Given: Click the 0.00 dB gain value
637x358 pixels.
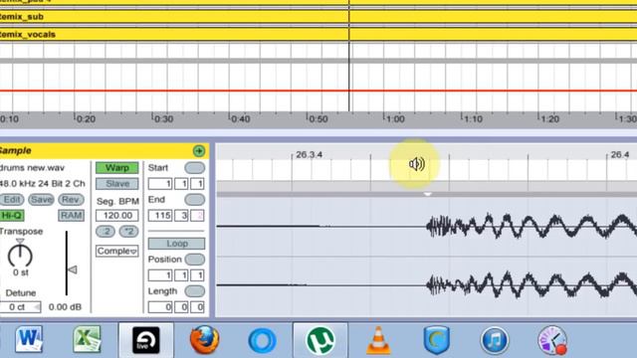Looking at the screenshot, I should [x=65, y=307].
